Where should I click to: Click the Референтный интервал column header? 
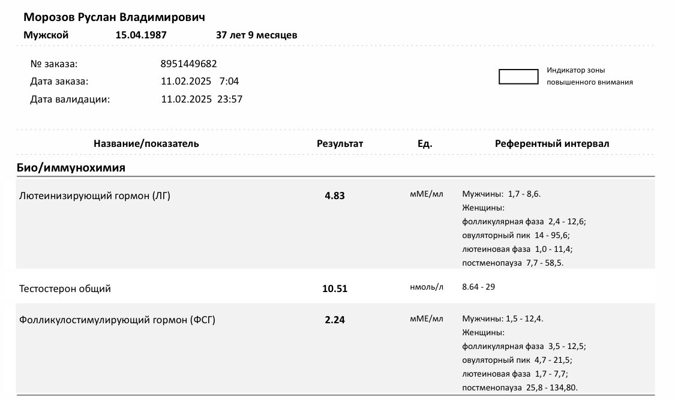point(552,144)
